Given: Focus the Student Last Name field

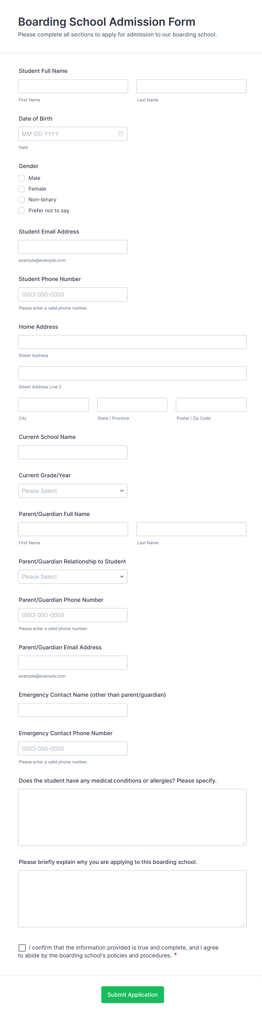Looking at the screenshot, I should click(191, 86).
